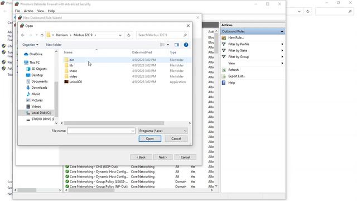357x201 pixels.
Task: Open Help in the Actions pane
Action: [x=231, y=83]
